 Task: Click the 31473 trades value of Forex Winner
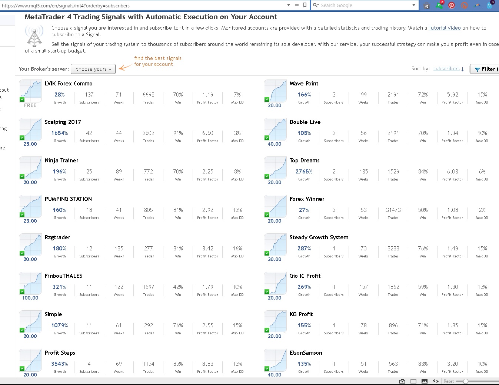pyautogui.click(x=393, y=210)
